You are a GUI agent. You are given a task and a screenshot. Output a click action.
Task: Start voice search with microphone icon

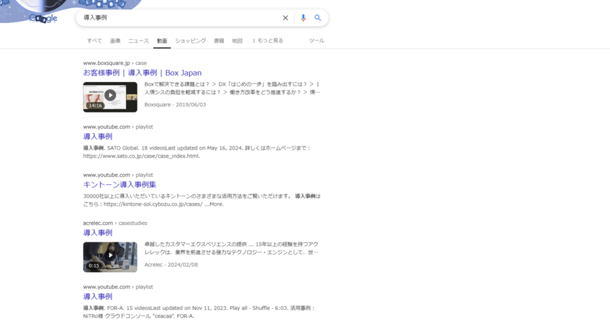pyautogui.click(x=303, y=18)
